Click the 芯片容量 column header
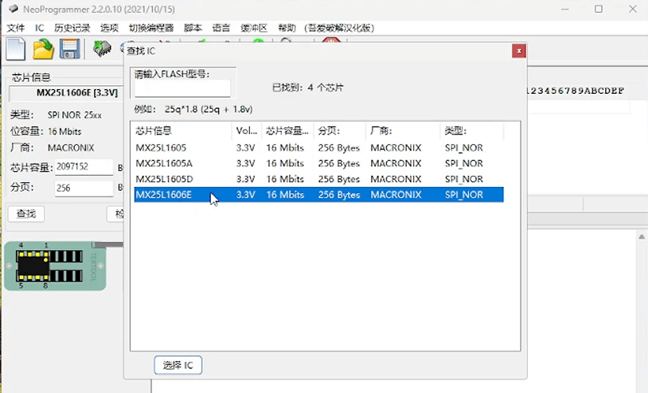The image size is (648, 393). coord(287,130)
